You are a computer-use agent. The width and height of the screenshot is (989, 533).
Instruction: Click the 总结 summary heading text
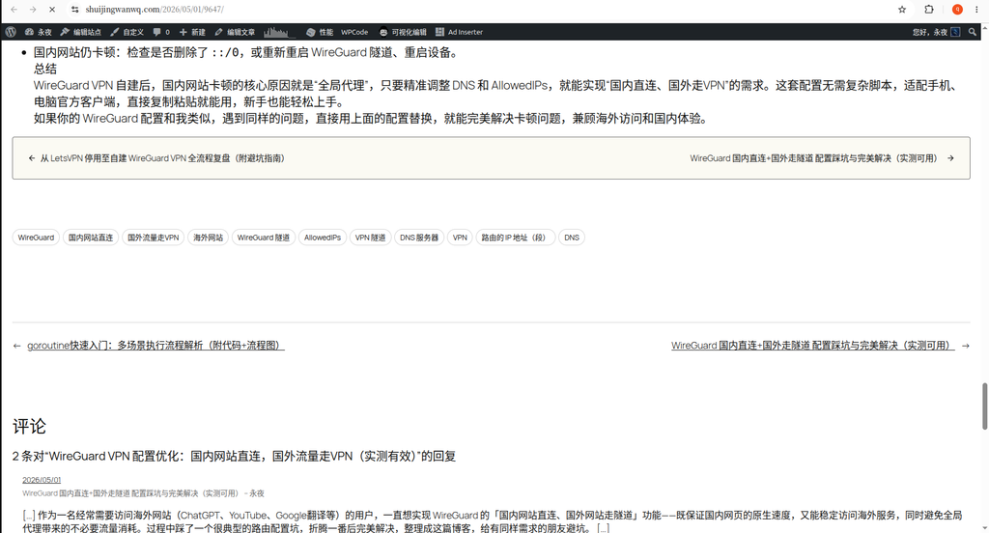pyautogui.click(x=45, y=69)
